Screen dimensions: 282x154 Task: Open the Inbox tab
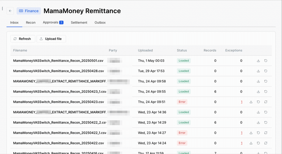click(x=14, y=23)
